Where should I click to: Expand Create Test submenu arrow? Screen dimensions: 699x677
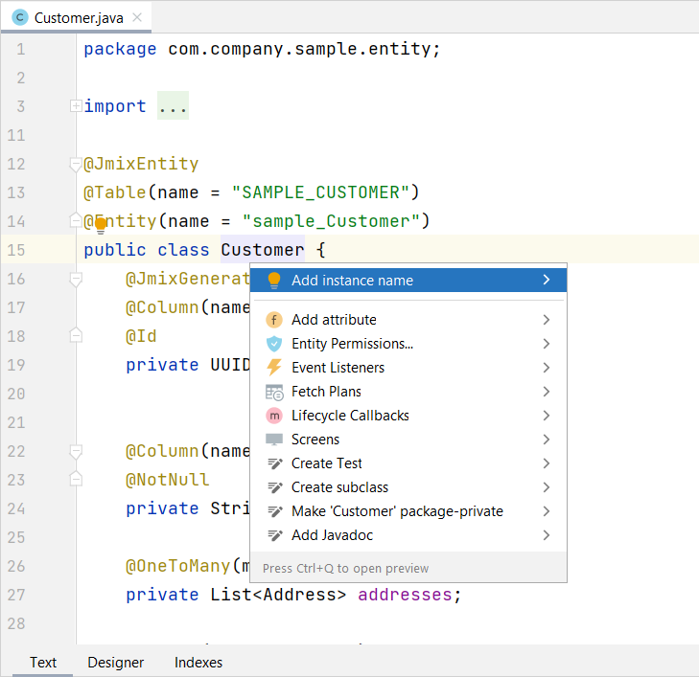[x=547, y=463]
